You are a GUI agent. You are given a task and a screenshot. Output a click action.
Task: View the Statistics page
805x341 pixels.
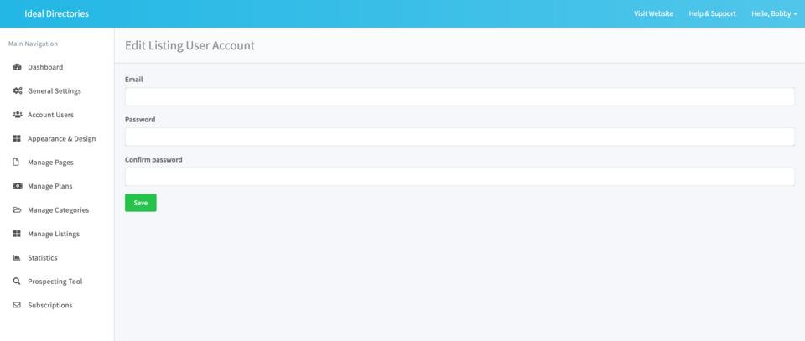click(x=43, y=258)
